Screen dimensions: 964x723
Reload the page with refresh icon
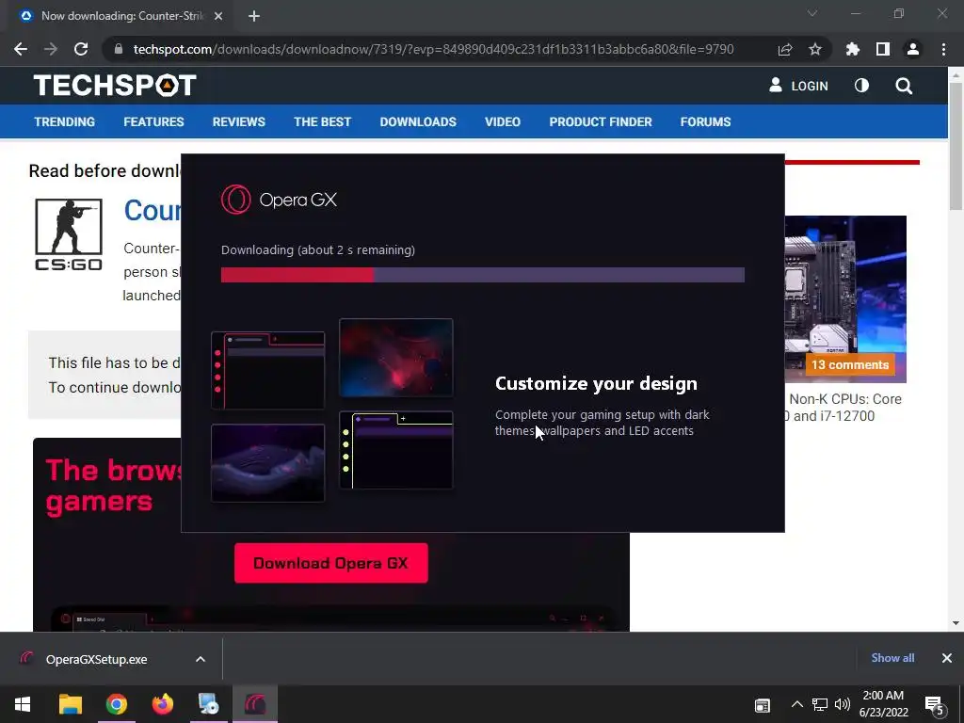click(81, 49)
